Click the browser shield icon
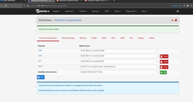The height and width of the screenshot is (102, 193). pyautogui.click(x=24, y=6)
